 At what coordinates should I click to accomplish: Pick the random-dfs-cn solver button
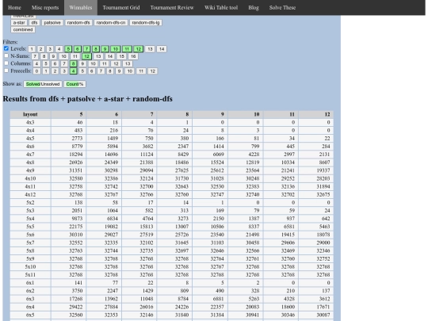click(x=110, y=23)
